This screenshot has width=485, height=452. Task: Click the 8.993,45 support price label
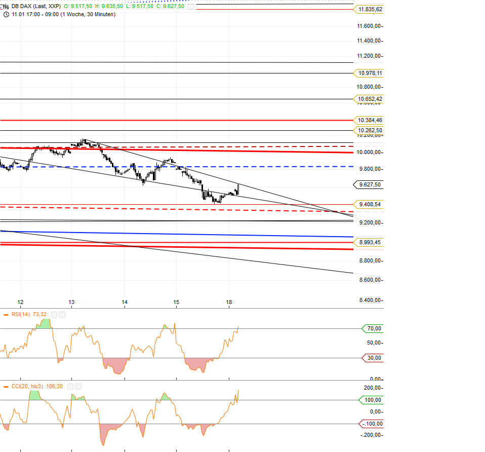(x=370, y=242)
